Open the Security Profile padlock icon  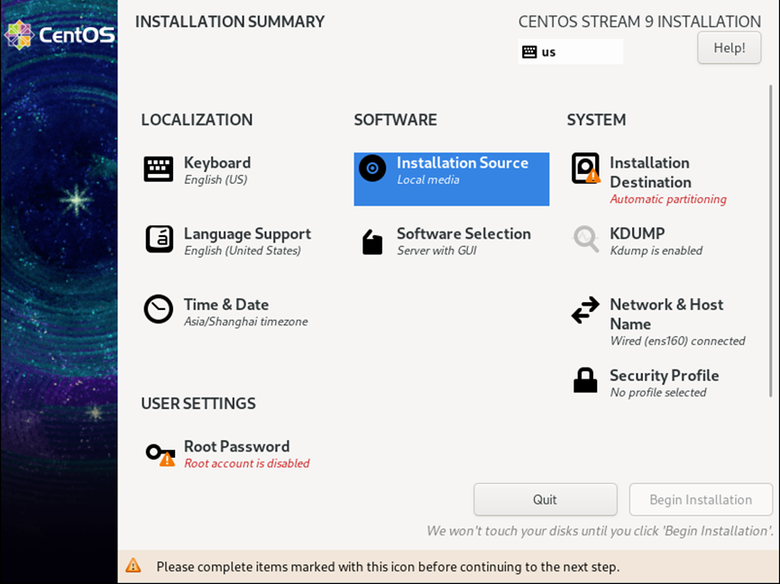[x=585, y=380]
